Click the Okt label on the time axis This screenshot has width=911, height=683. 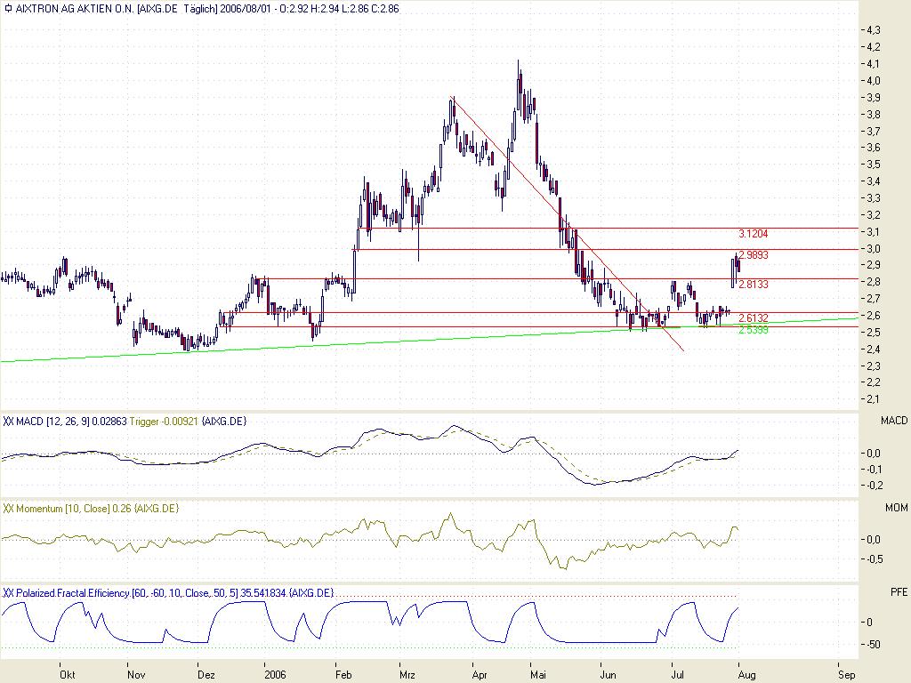pyautogui.click(x=68, y=674)
